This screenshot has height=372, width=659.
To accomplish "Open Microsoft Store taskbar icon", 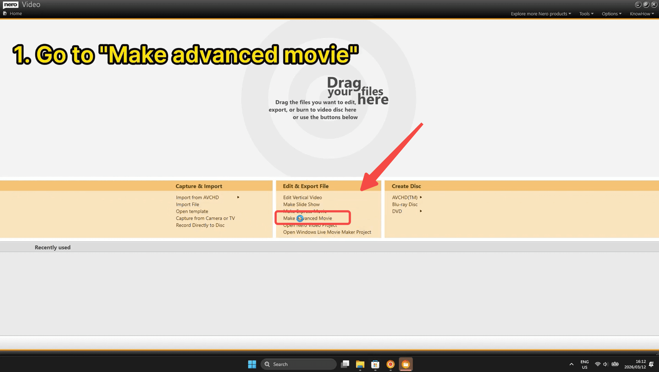I will coord(375,364).
